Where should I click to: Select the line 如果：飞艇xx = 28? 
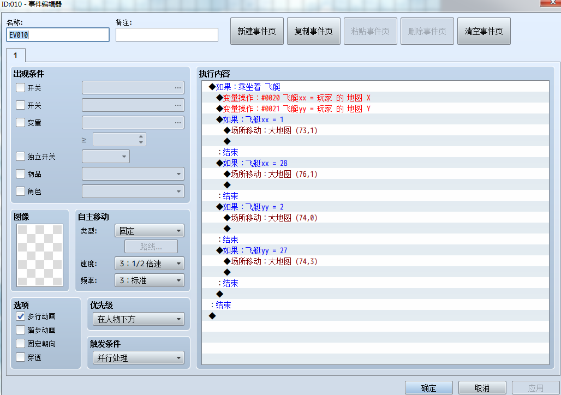pos(375,163)
